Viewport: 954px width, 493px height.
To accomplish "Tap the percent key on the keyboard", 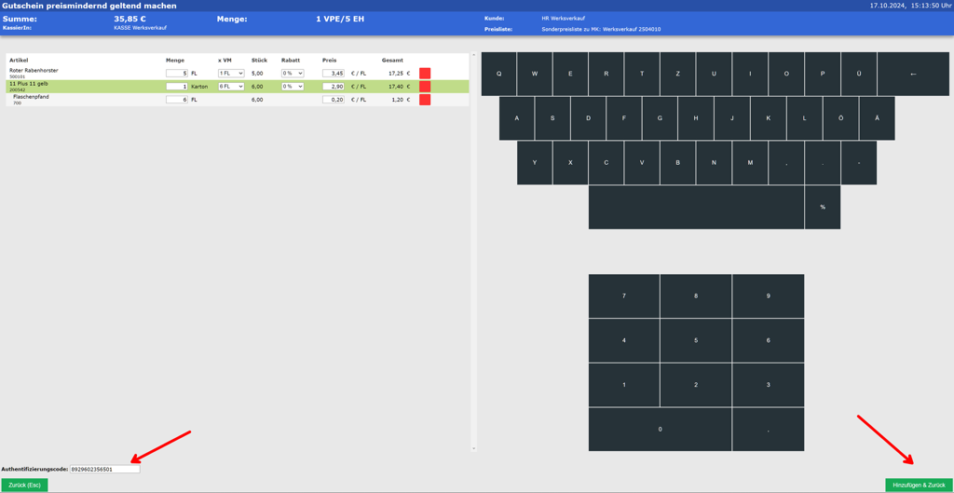I will point(822,207).
